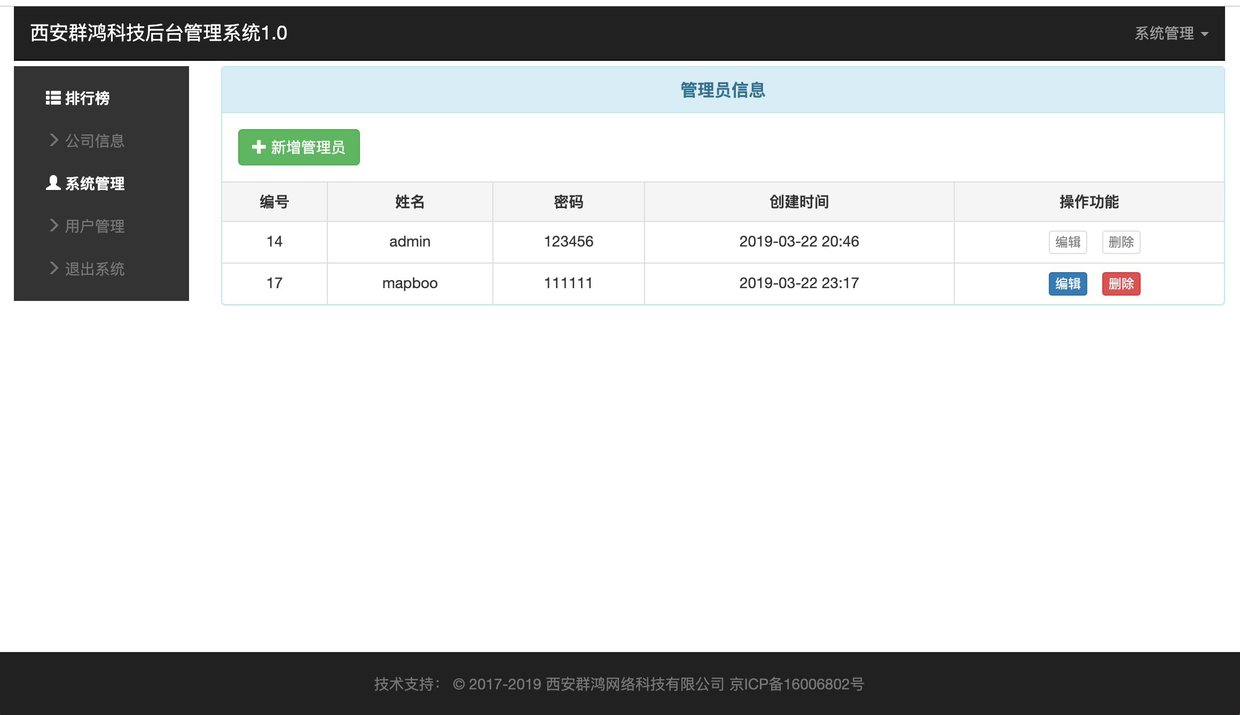Click the plus icon on 新增管理员 button
The image size is (1240, 715).
[259, 147]
